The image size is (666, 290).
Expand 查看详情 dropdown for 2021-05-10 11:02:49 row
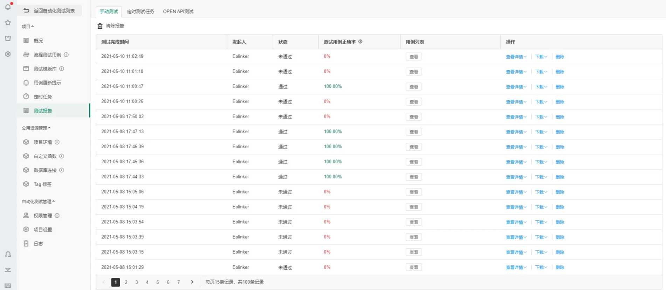(516, 57)
